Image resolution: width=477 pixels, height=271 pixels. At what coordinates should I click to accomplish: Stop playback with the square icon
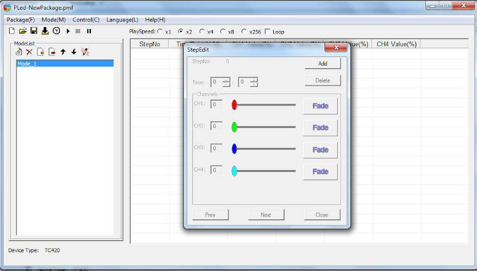point(78,31)
